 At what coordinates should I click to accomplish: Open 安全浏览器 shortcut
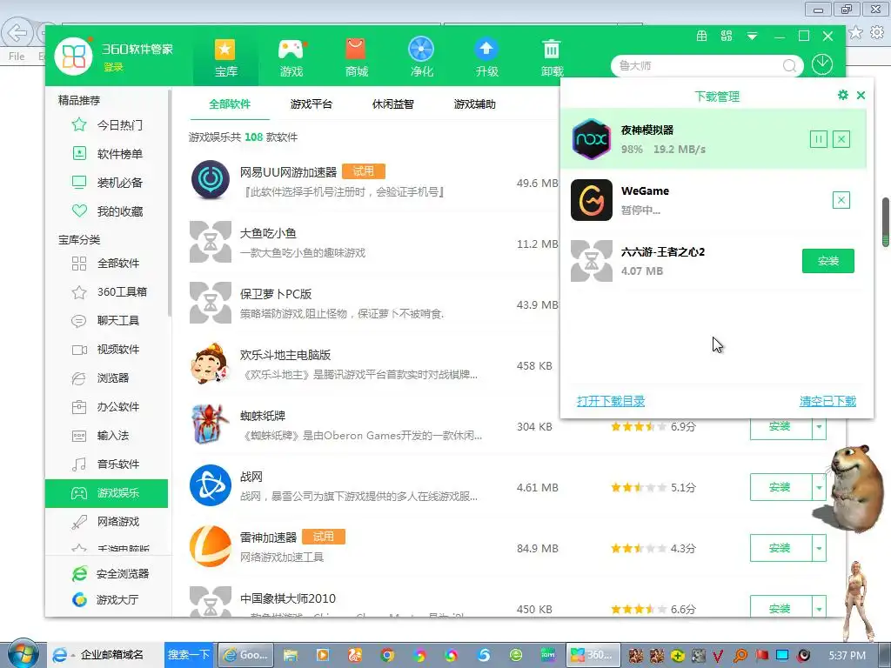pyautogui.click(x=111, y=574)
